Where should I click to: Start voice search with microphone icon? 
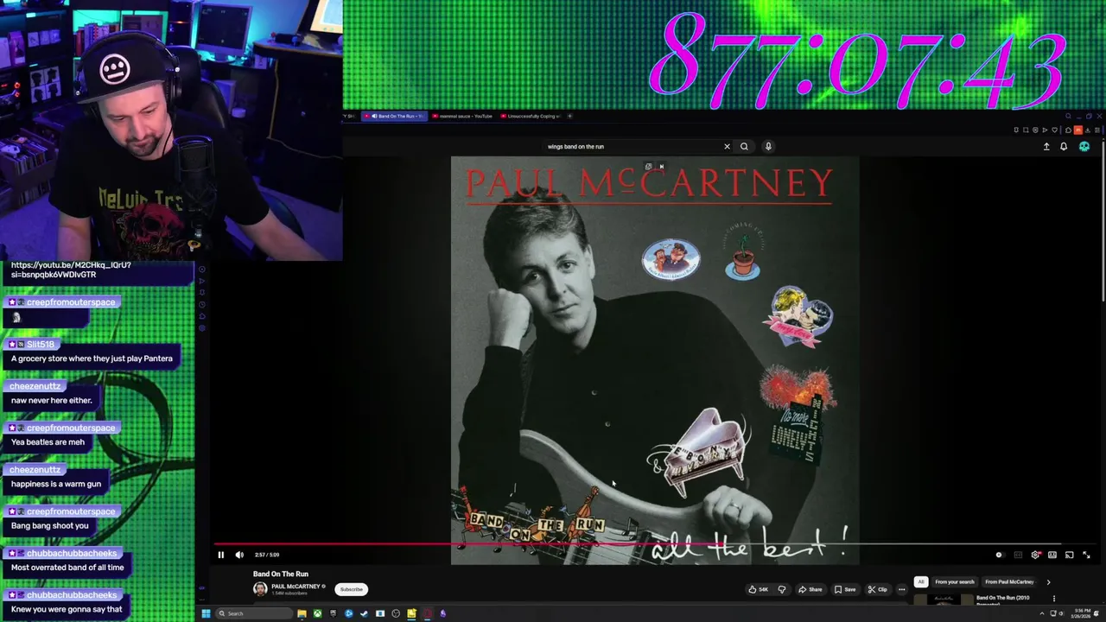pyautogui.click(x=768, y=146)
